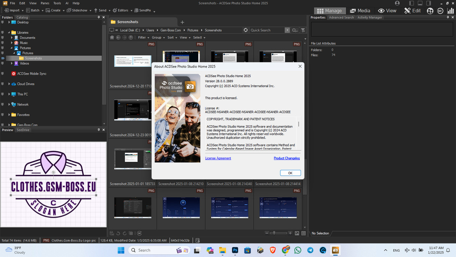The image size is (456, 257).
Task: Switch to View mode
Action: point(387,11)
